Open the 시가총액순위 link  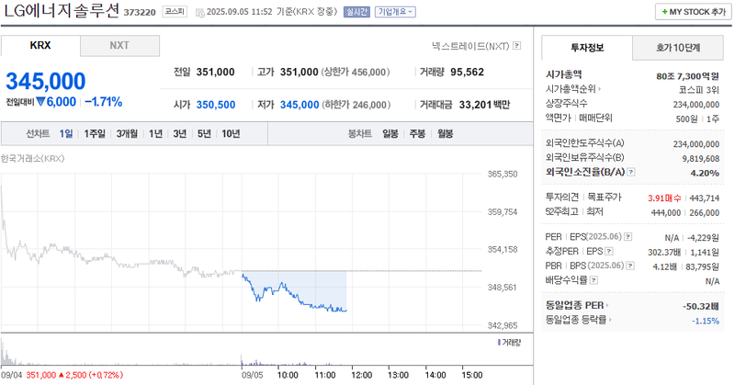pos(572,88)
